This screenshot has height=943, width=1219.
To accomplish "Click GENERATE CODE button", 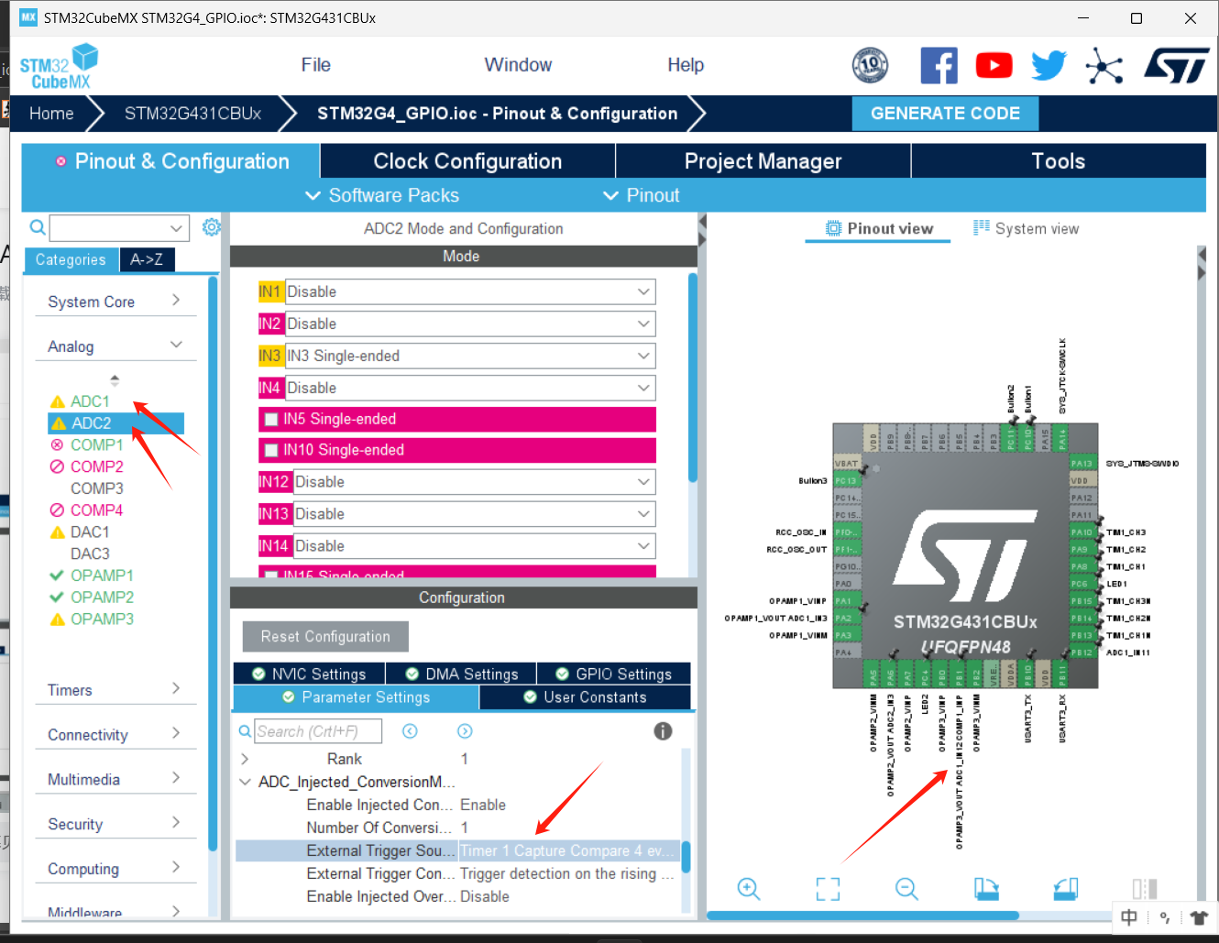I will point(945,114).
